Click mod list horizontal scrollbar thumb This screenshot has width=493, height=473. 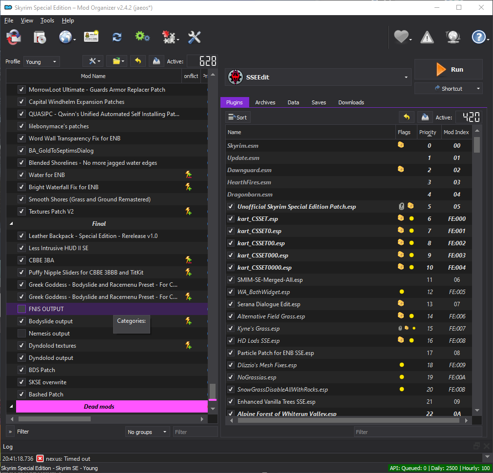tap(55, 419)
